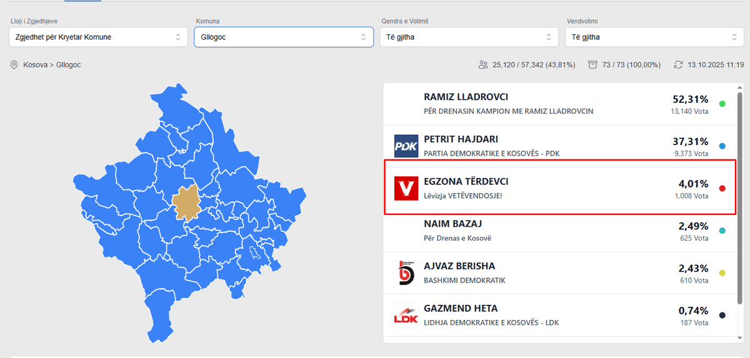This screenshot has width=750, height=358.
Task: Click the green dot next to Ramiz Lladrovci
Action: pos(722,104)
